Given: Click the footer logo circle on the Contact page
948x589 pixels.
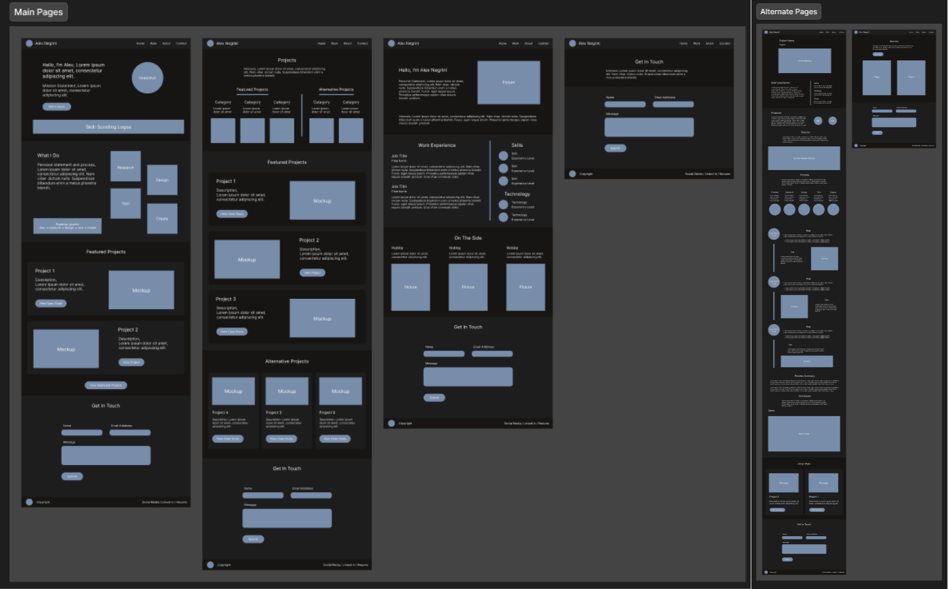Looking at the screenshot, I should (572, 174).
